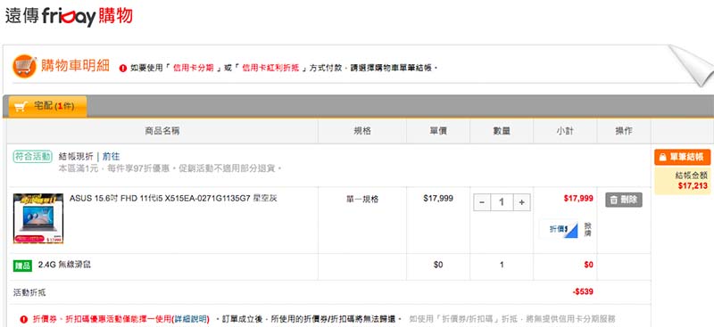Click the 翻牌 label beside coupon card

coord(587,229)
